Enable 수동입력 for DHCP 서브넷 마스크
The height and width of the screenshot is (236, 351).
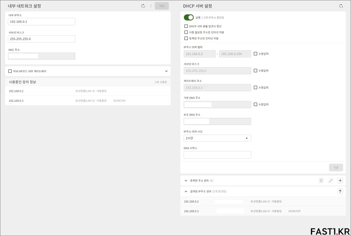[255, 71]
